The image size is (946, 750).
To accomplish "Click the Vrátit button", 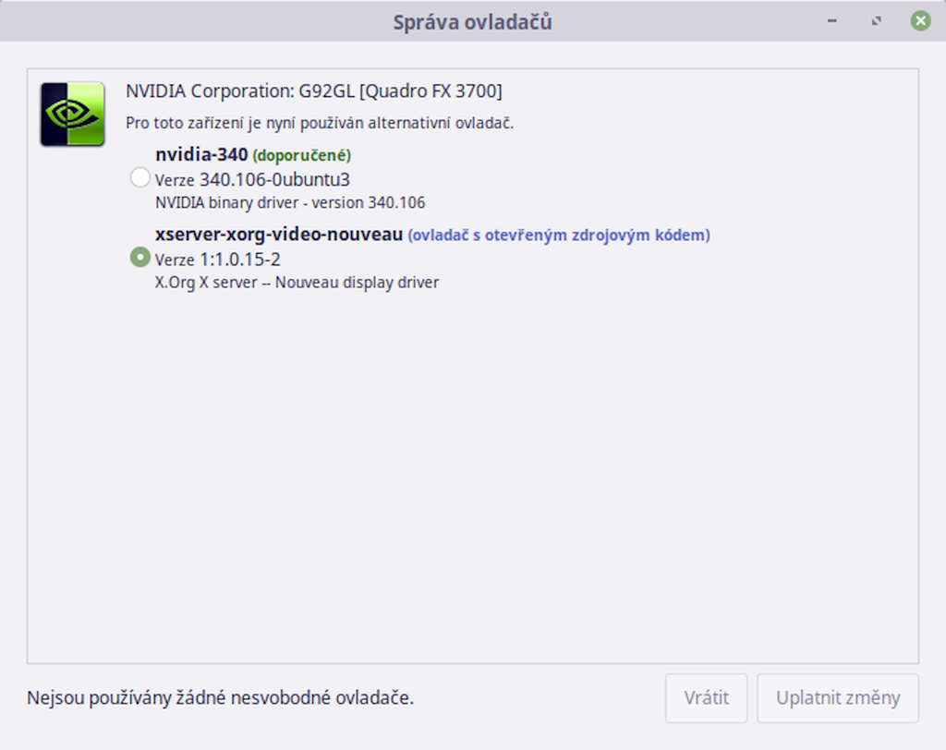I will 707,698.
